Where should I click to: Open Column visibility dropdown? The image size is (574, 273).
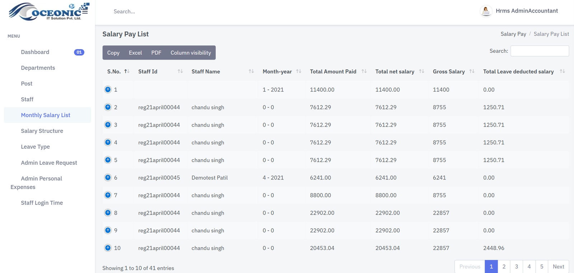[190, 53]
